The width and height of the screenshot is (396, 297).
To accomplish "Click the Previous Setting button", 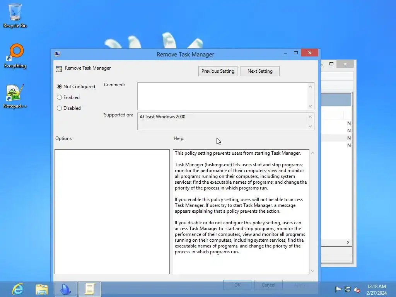I will point(218,71).
